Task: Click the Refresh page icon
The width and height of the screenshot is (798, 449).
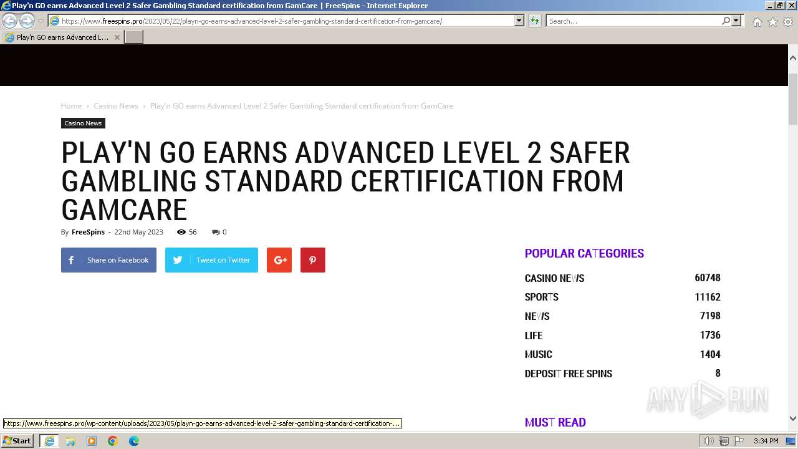Action: click(535, 21)
